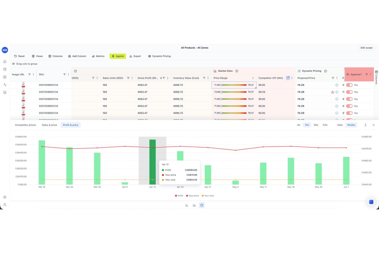Viewport: 379px width, 253px height.
Task: Click the upload icon in chart panel
Action: point(365,125)
